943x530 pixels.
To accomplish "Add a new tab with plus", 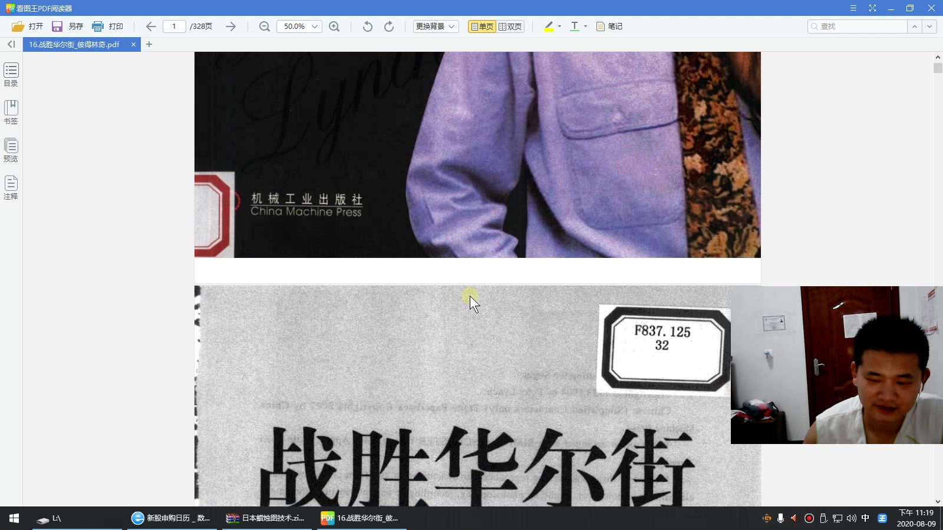I will point(149,44).
